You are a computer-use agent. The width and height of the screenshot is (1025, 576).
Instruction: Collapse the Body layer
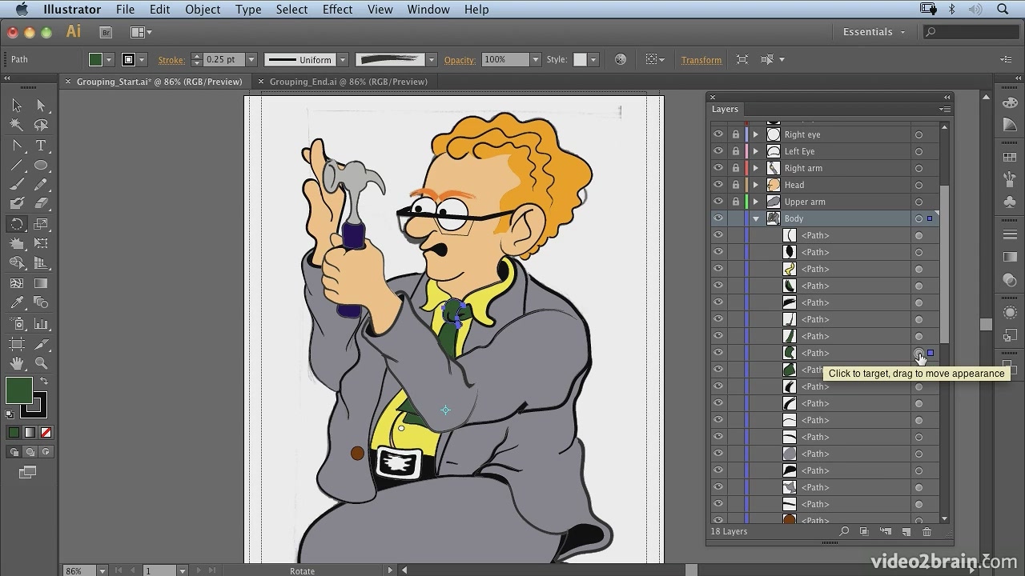[755, 218]
